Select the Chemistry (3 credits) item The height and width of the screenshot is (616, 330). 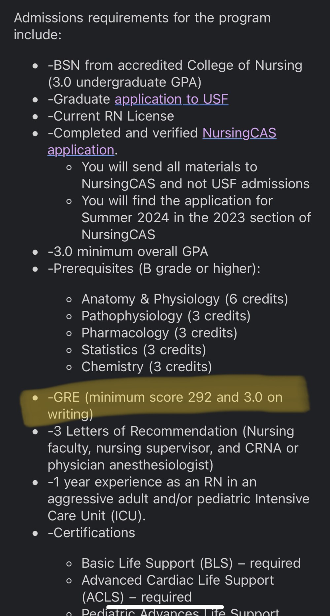coord(147,367)
